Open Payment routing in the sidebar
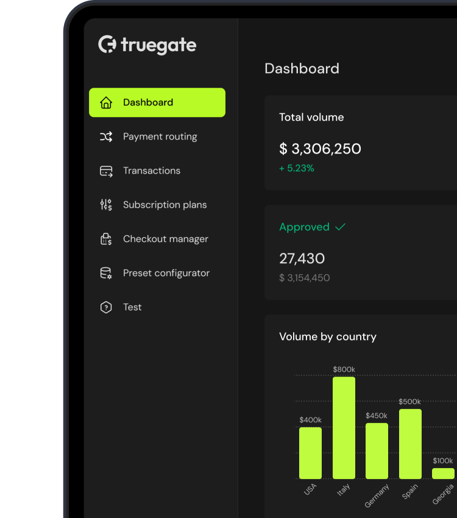The width and height of the screenshot is (457, 518). coord(157,137)
